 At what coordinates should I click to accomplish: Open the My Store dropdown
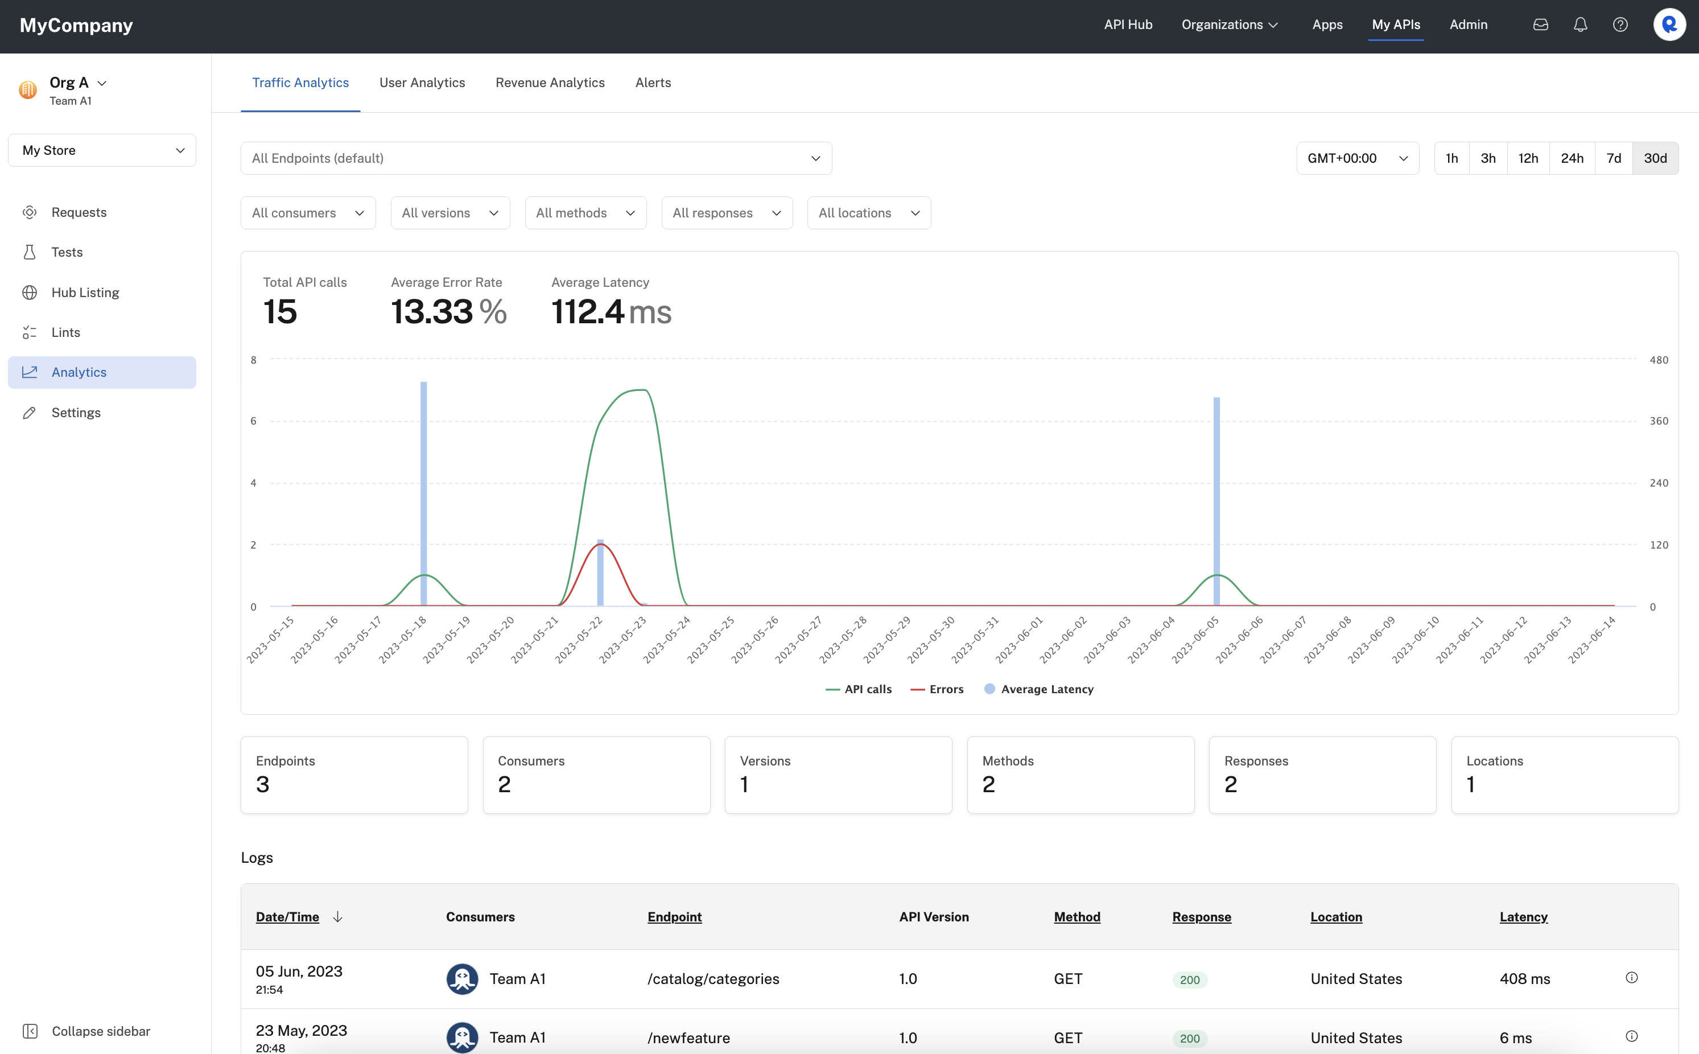pyautogui.click(x=102, y=151)
